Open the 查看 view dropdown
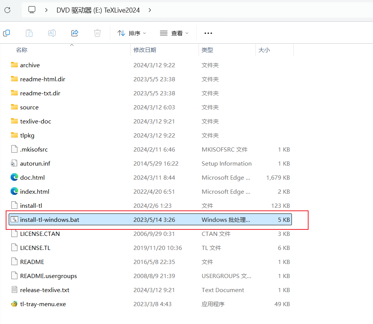 coord(174,33)
